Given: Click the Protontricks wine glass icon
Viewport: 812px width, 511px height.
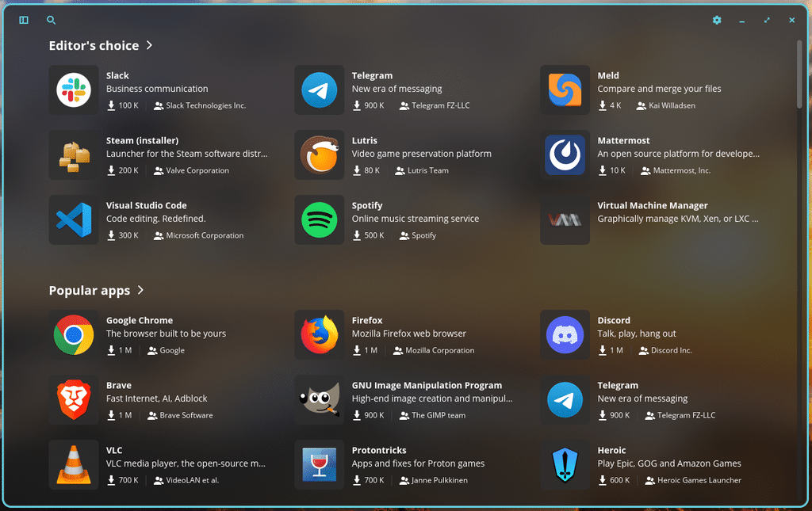Looking at the screenshot, I should 320,465.
